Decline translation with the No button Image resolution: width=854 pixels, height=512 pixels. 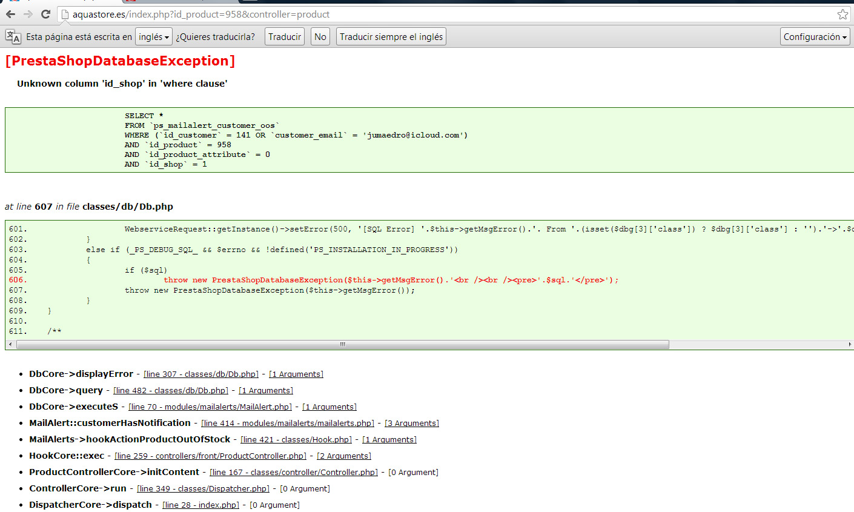(x=320, y=36)
